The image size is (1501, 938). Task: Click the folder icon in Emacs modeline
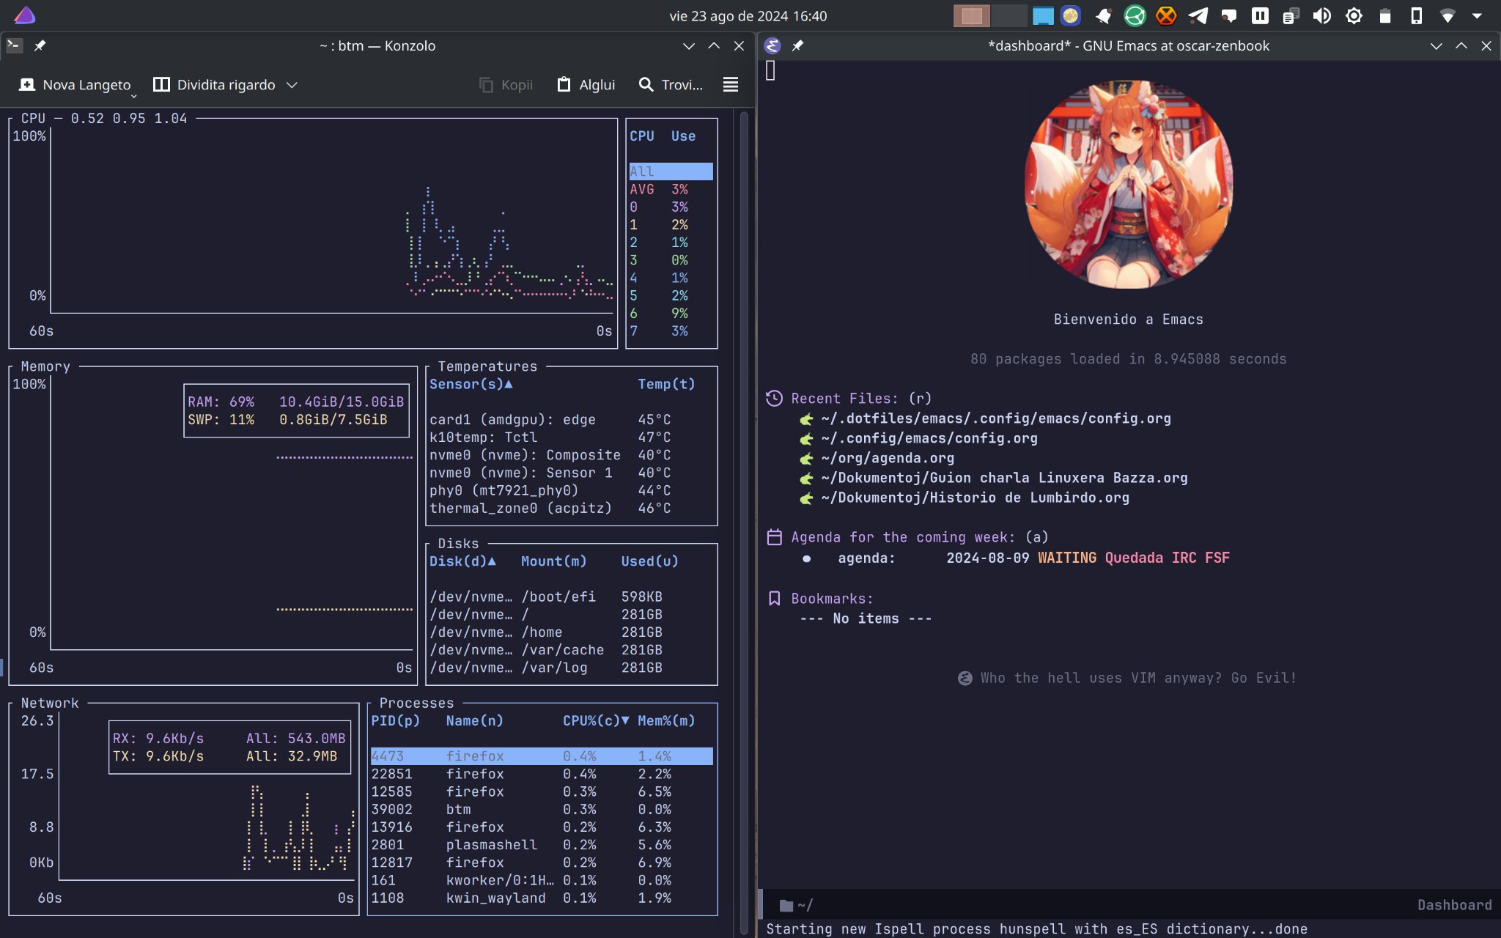pos(786,906)
